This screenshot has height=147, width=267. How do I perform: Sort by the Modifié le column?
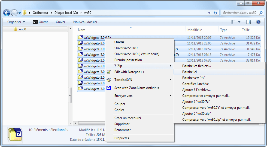click(x=195, y=30)
